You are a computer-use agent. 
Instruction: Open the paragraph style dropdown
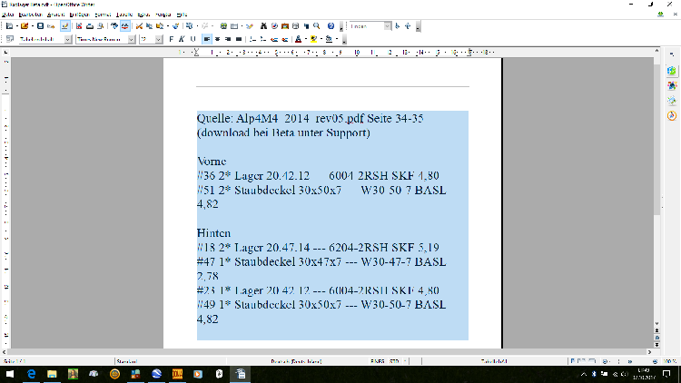coord(68,39)
